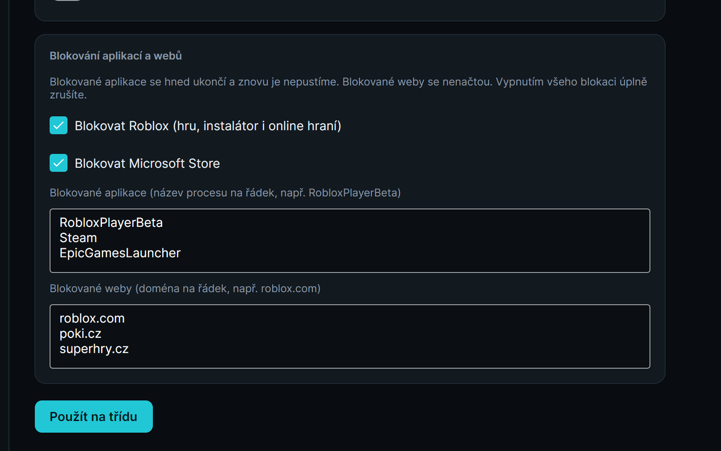Click the Použít na třídu button
This screenshot has width=721, height=451.
(x=94, y=416)
